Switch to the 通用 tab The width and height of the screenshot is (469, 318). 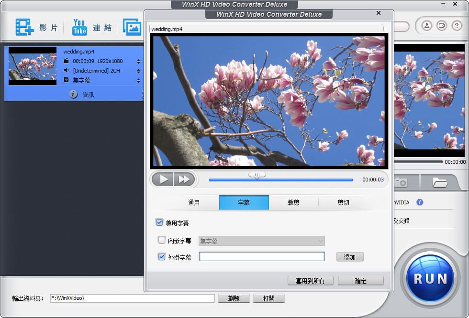click(194, 202)
